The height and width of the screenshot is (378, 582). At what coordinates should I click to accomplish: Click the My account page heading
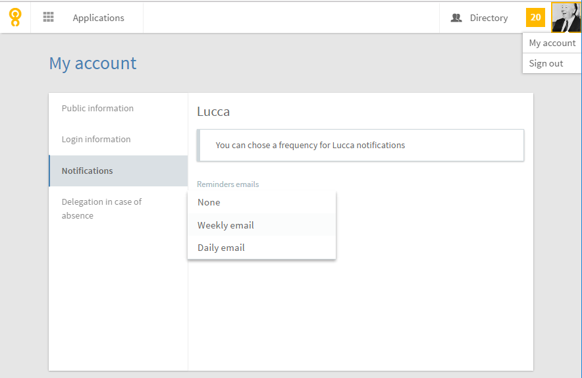93,63
